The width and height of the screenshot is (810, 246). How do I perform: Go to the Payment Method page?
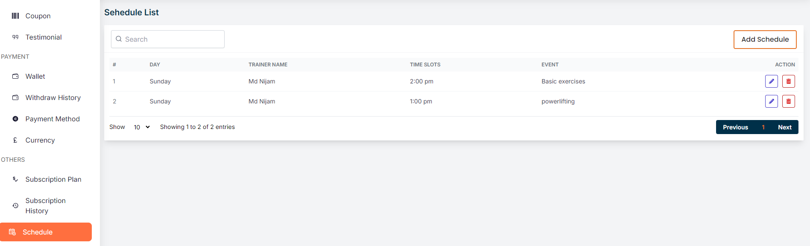[x=53, y=119]
